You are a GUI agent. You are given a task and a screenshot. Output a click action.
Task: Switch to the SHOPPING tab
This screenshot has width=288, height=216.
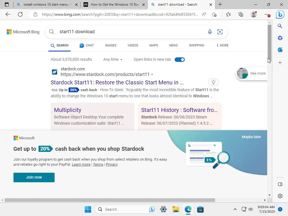[197, 45]
